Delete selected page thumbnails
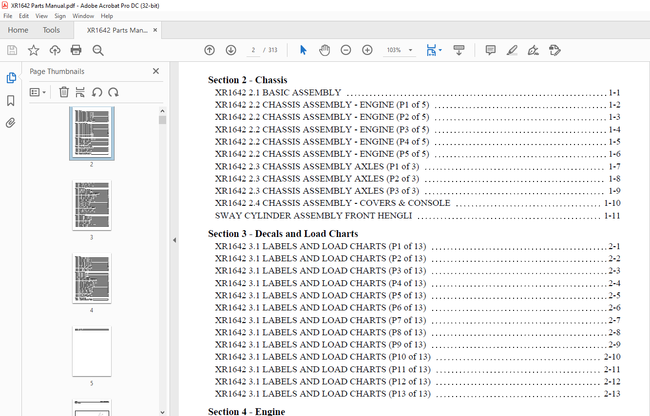The width and height of the screenshot is (650, 416). [x=64, y=92]
